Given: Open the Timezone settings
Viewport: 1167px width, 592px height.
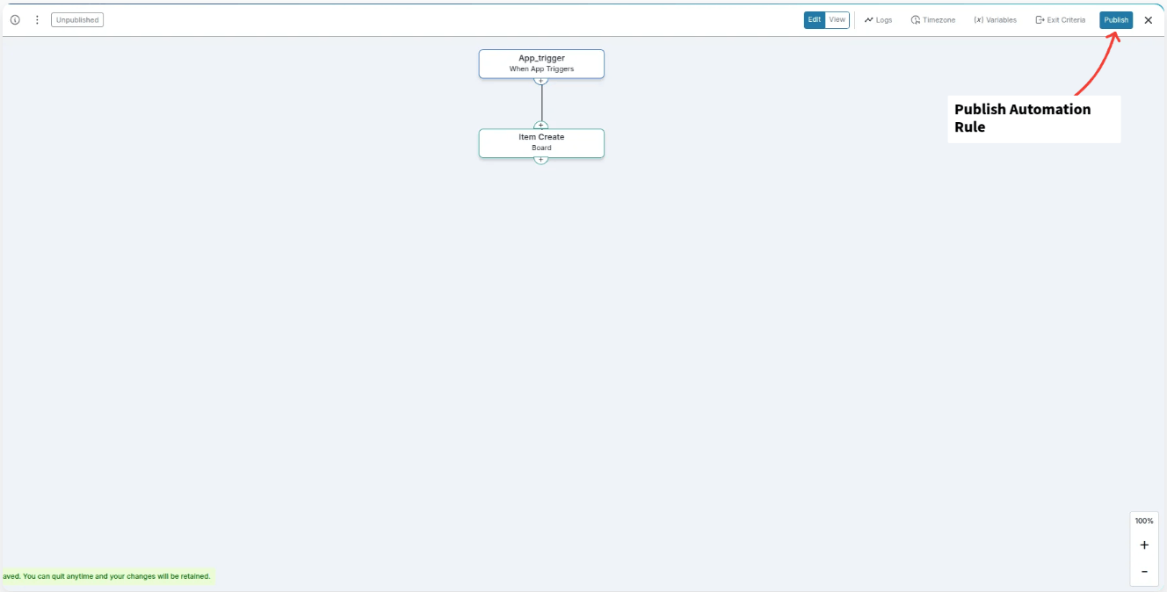Looking at the screenshot, I should (933, 19).
